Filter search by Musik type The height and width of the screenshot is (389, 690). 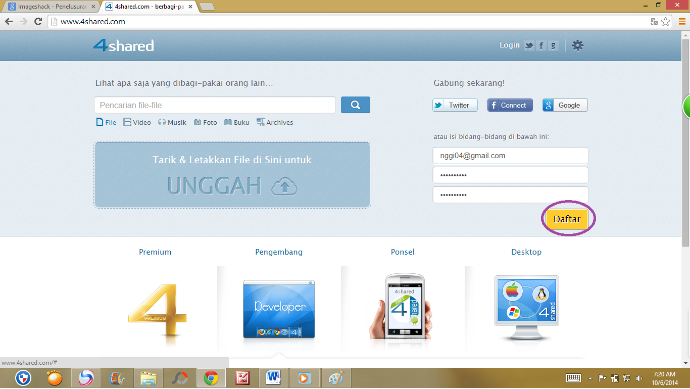point(172,122)
